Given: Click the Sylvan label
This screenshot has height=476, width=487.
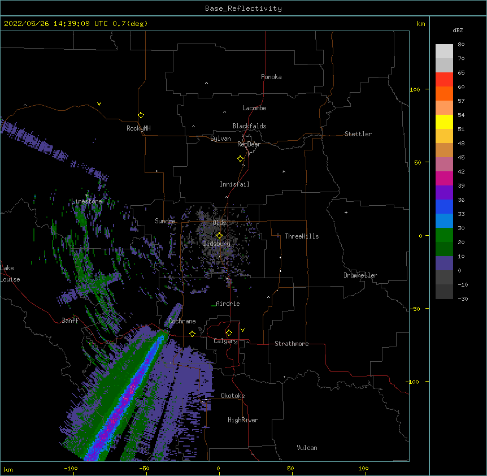Looking at the screenshot, I should 220,139.
